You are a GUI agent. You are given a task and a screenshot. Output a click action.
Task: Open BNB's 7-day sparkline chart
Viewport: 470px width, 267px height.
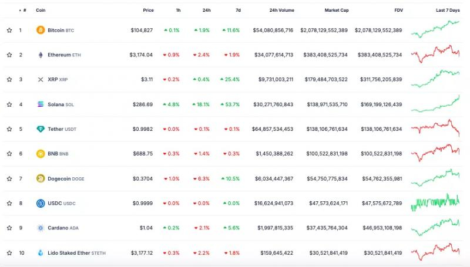click(435, 153)
